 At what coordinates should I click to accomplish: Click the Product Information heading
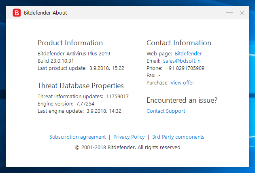pos(70,43)
